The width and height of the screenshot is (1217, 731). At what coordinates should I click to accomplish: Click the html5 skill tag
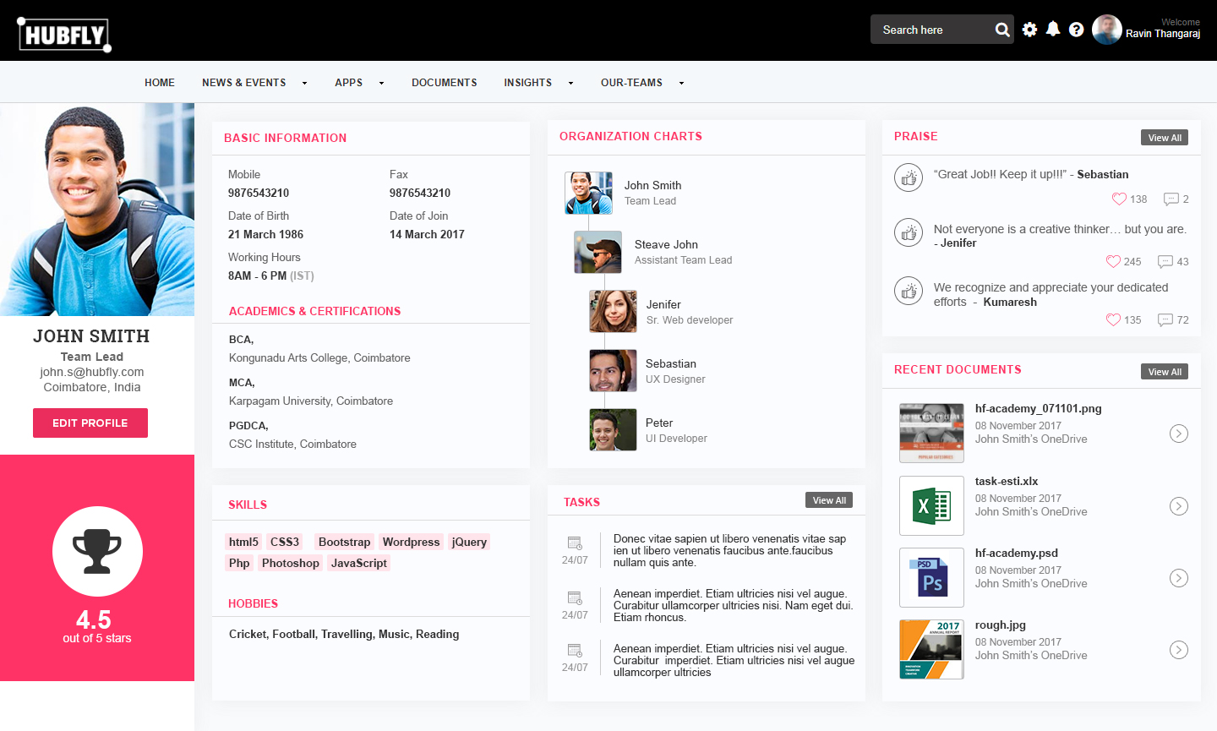point(243,542)
